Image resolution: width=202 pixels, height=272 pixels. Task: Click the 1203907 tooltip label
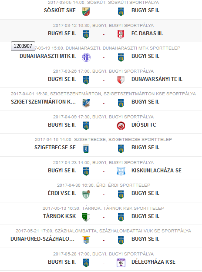(23, 46)
